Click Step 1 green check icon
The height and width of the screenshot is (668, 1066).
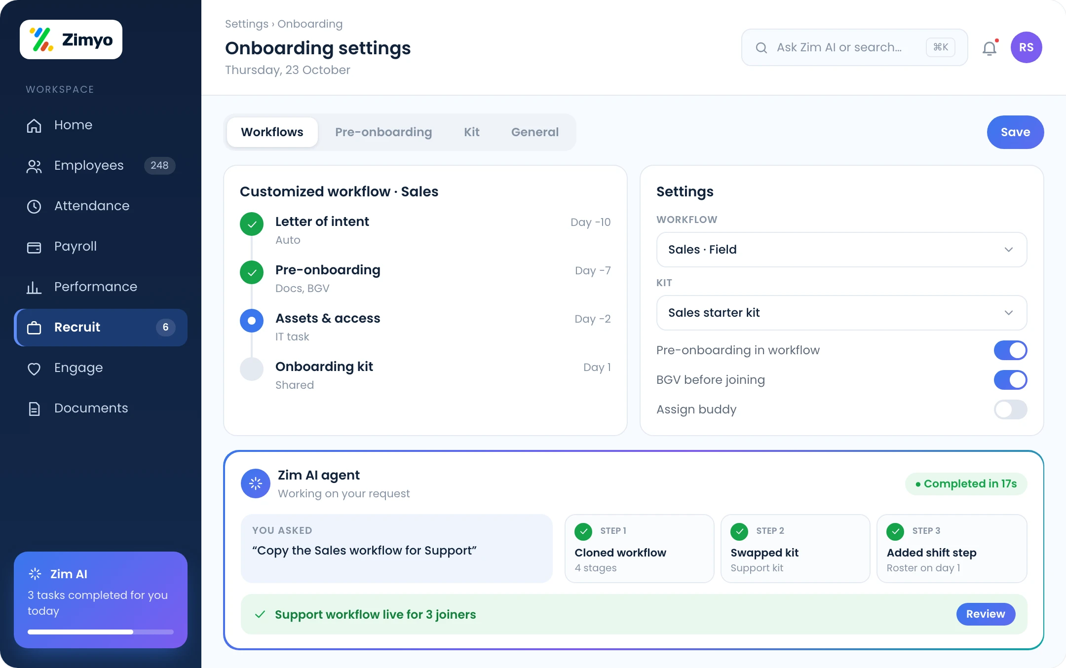pos(584,531)
